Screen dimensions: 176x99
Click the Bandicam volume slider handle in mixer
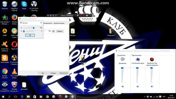tap(152, 68)
